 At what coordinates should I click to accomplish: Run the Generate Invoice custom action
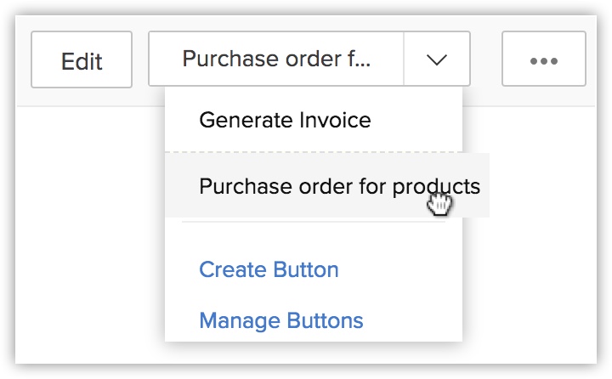tap(285, 120)
